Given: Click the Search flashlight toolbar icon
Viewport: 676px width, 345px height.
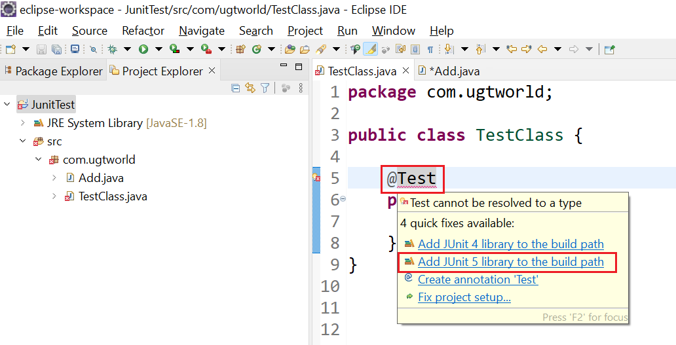Looking at the screenshot, I should [320, 50].
